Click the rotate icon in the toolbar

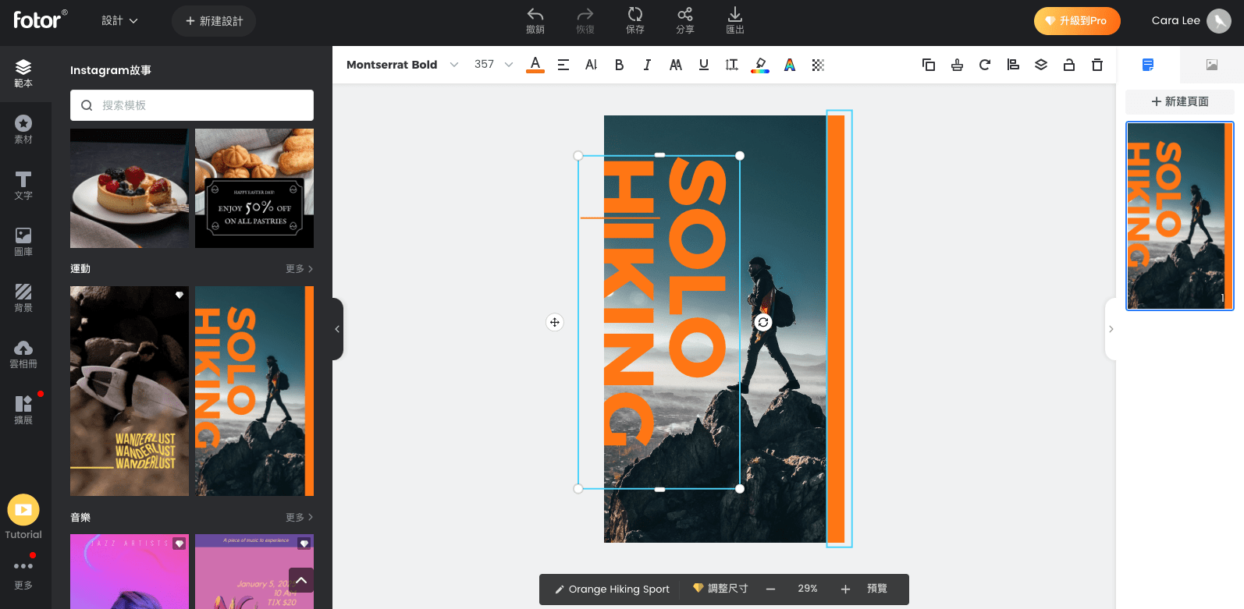(985, 65)
